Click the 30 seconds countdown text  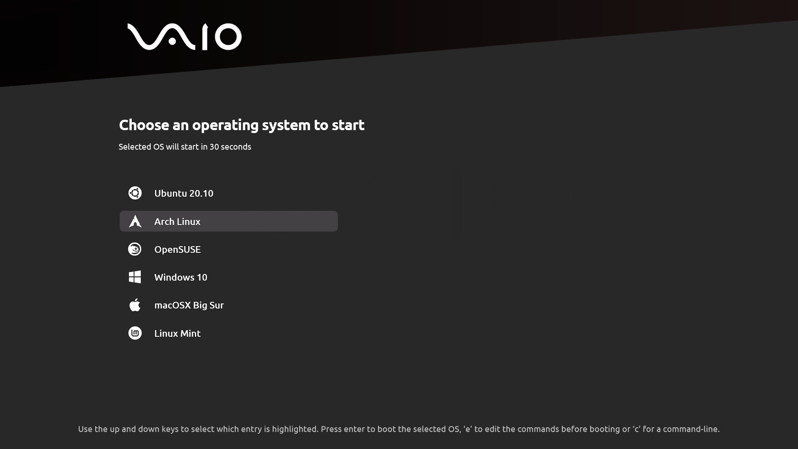(x=230, y=147)
